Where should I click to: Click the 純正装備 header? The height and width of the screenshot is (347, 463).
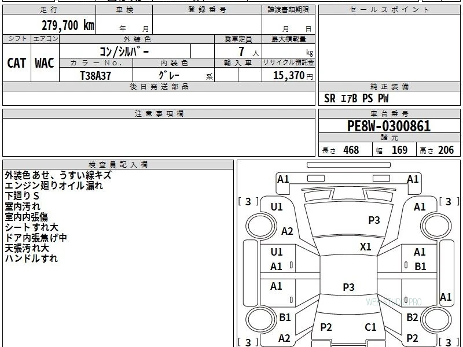(389, 86)
